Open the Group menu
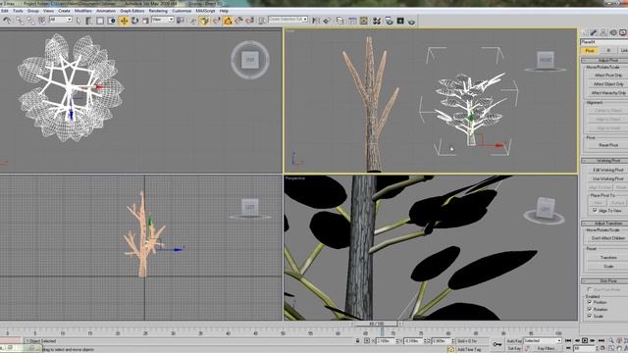Screen dimensions: 628x353 32,11
